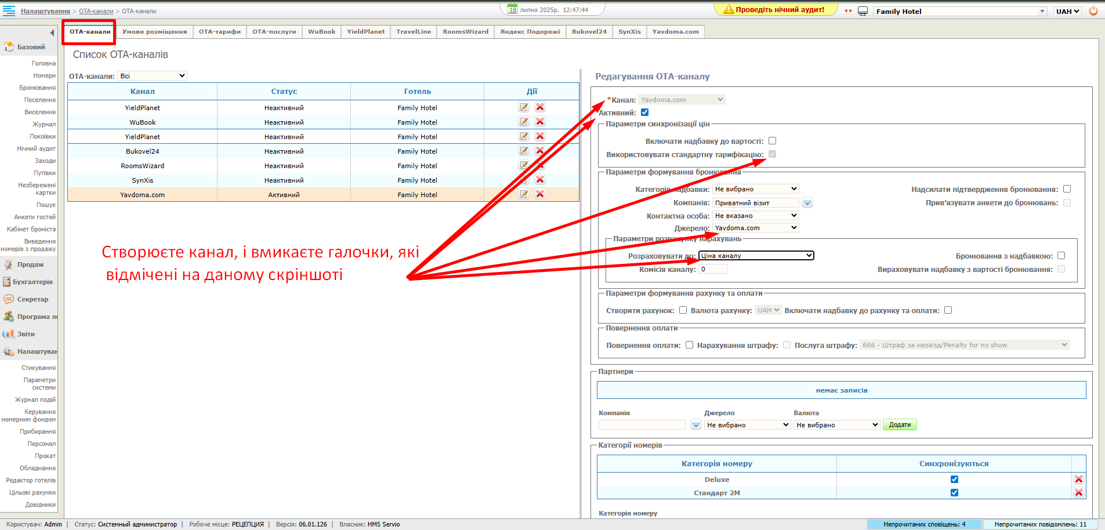
Task: Remove the Стандарт 2М room category
Action: pyautogui.click(x=1078, y=493)
